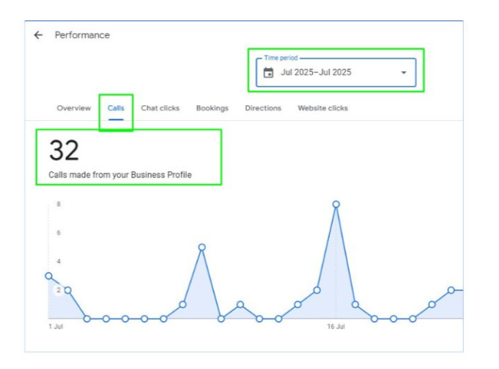Click the Performance page title
The width and height of the screenshot is (499, 369).
pyautogui.click(x=82, y=35)
